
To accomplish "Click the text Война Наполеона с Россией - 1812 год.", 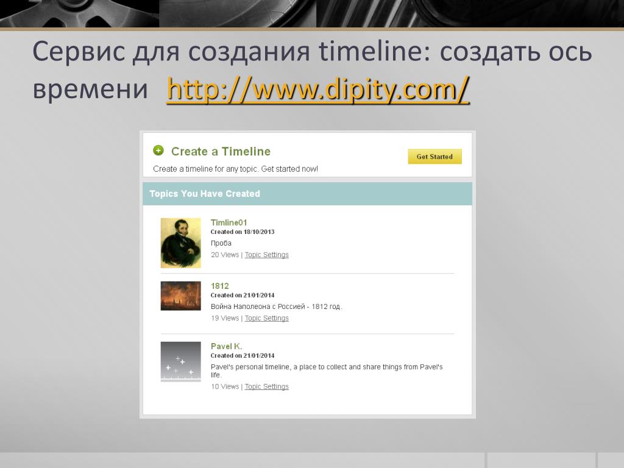I will pos(276,307).
